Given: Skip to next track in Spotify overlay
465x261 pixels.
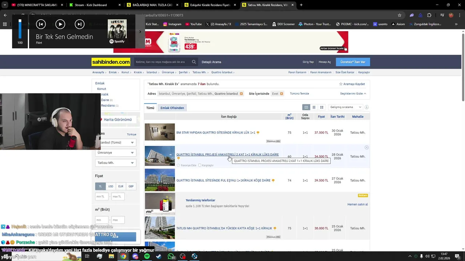Looking at the screenshot, I should (x=79, y=24).
